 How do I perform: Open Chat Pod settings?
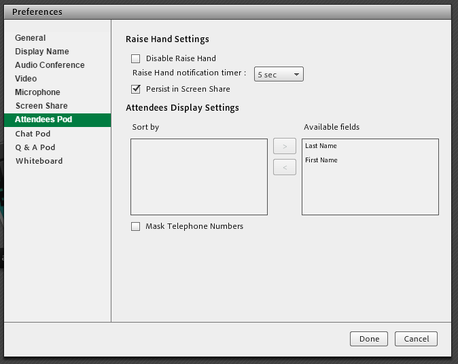(33, 134)
